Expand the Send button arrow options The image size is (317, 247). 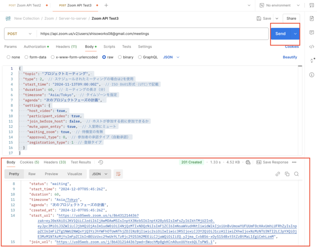tap(295, 34)
